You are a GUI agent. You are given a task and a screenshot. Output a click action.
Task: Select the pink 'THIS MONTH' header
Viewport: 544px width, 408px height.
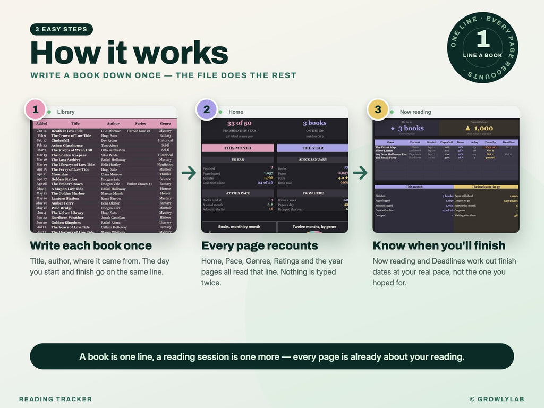tap(238, 148)
